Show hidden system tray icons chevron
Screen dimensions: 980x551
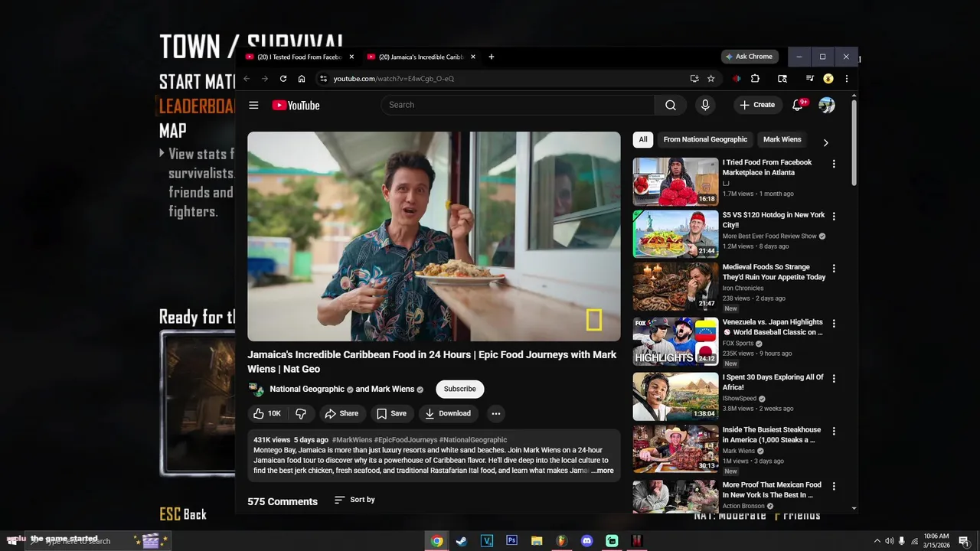(x=877, y=541)
